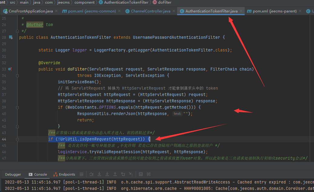This screenshot has width=314, height=192.
Task: Click class icon on AuthenticationTokenFilter.java tab
Action: click(x=182, y=11)
